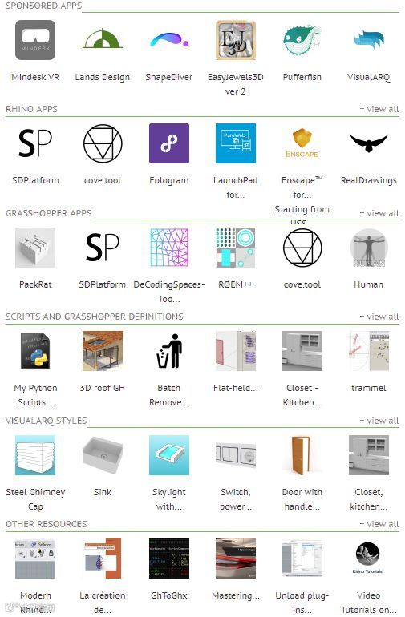View all Rhino Apps
The image size is (405, 617).
point(379,109)
